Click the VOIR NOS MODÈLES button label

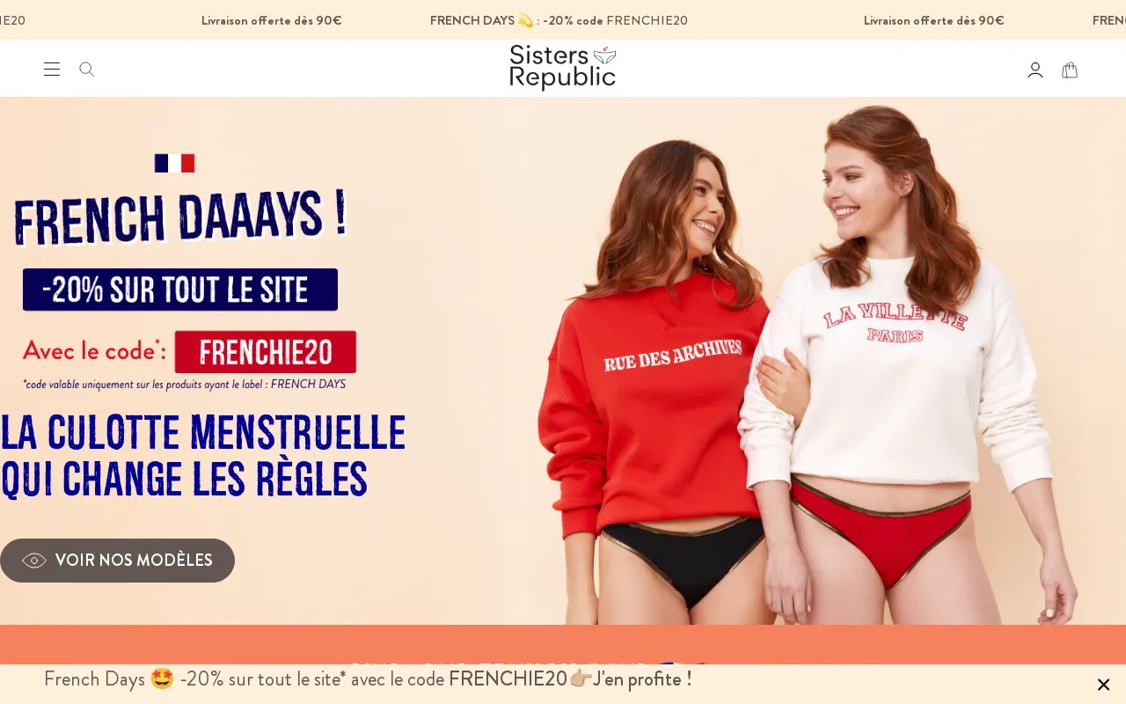click(x=134, y=561)
